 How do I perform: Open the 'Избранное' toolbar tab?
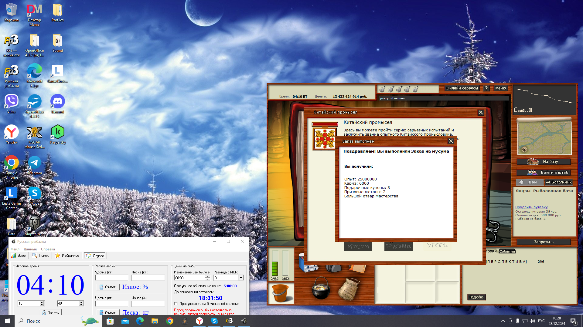pyautogui.click(x=67, y=256)
